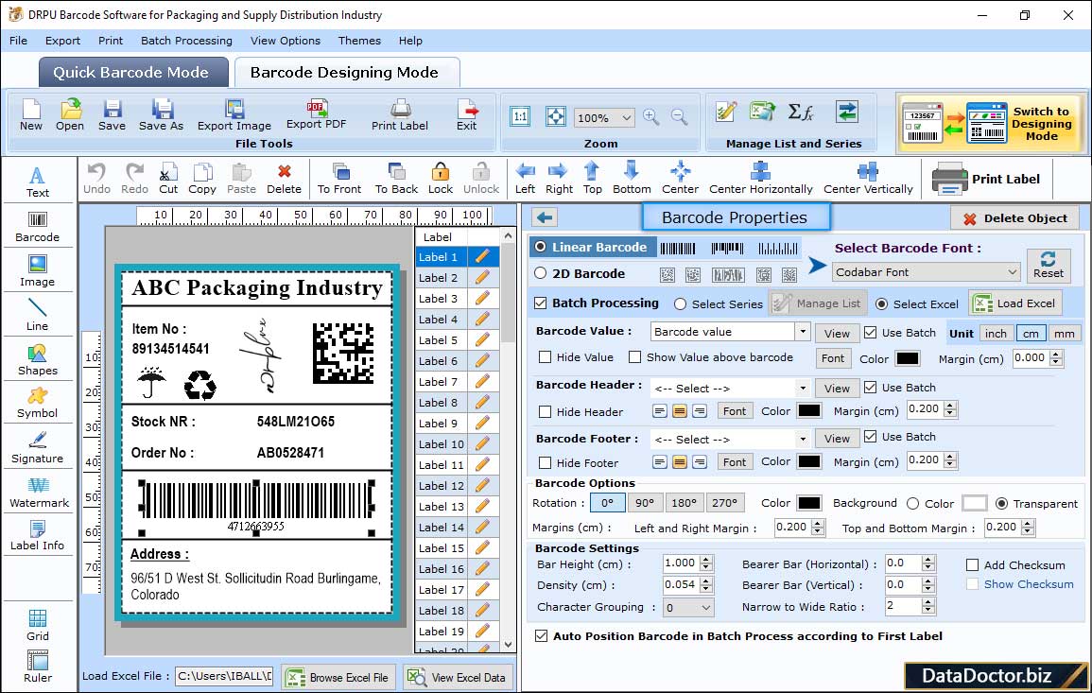Enable the Add Checksum checkbox
Screen dimensions: 1092x693
[973, 564]
